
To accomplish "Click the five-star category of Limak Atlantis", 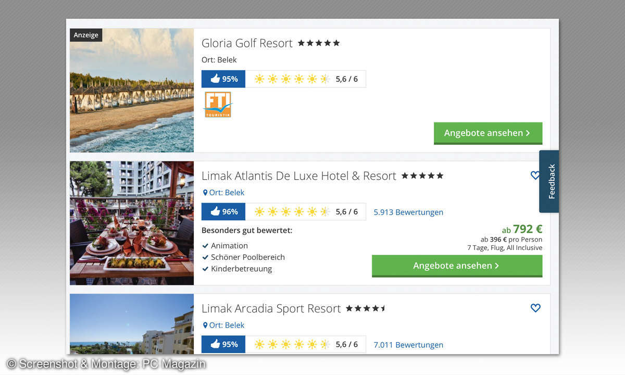I will pos(422,176).
